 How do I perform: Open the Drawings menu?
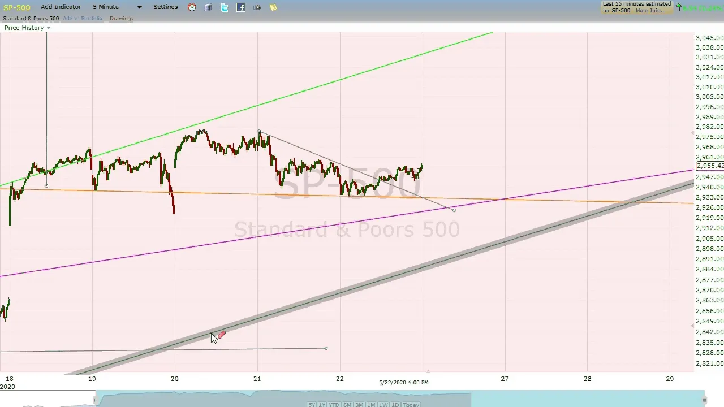[x=122, y=19]
